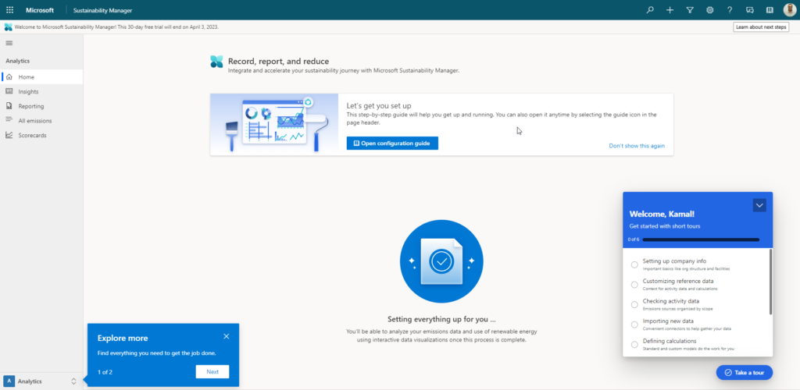Click the Analytics group heading in sidebar

click(x=18, y=61)
